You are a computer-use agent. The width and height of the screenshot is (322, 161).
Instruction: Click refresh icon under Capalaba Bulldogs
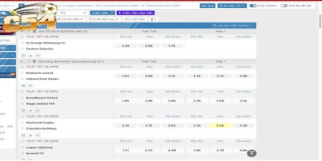pyautogui.click(x=37, y=135)
